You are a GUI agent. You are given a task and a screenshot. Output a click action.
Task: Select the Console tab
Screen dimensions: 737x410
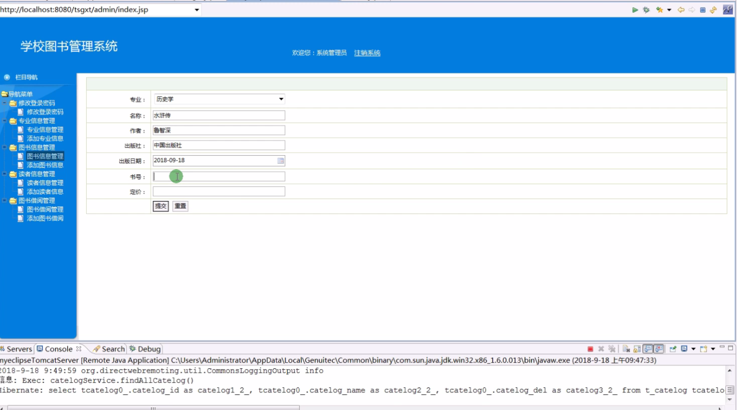58,349
